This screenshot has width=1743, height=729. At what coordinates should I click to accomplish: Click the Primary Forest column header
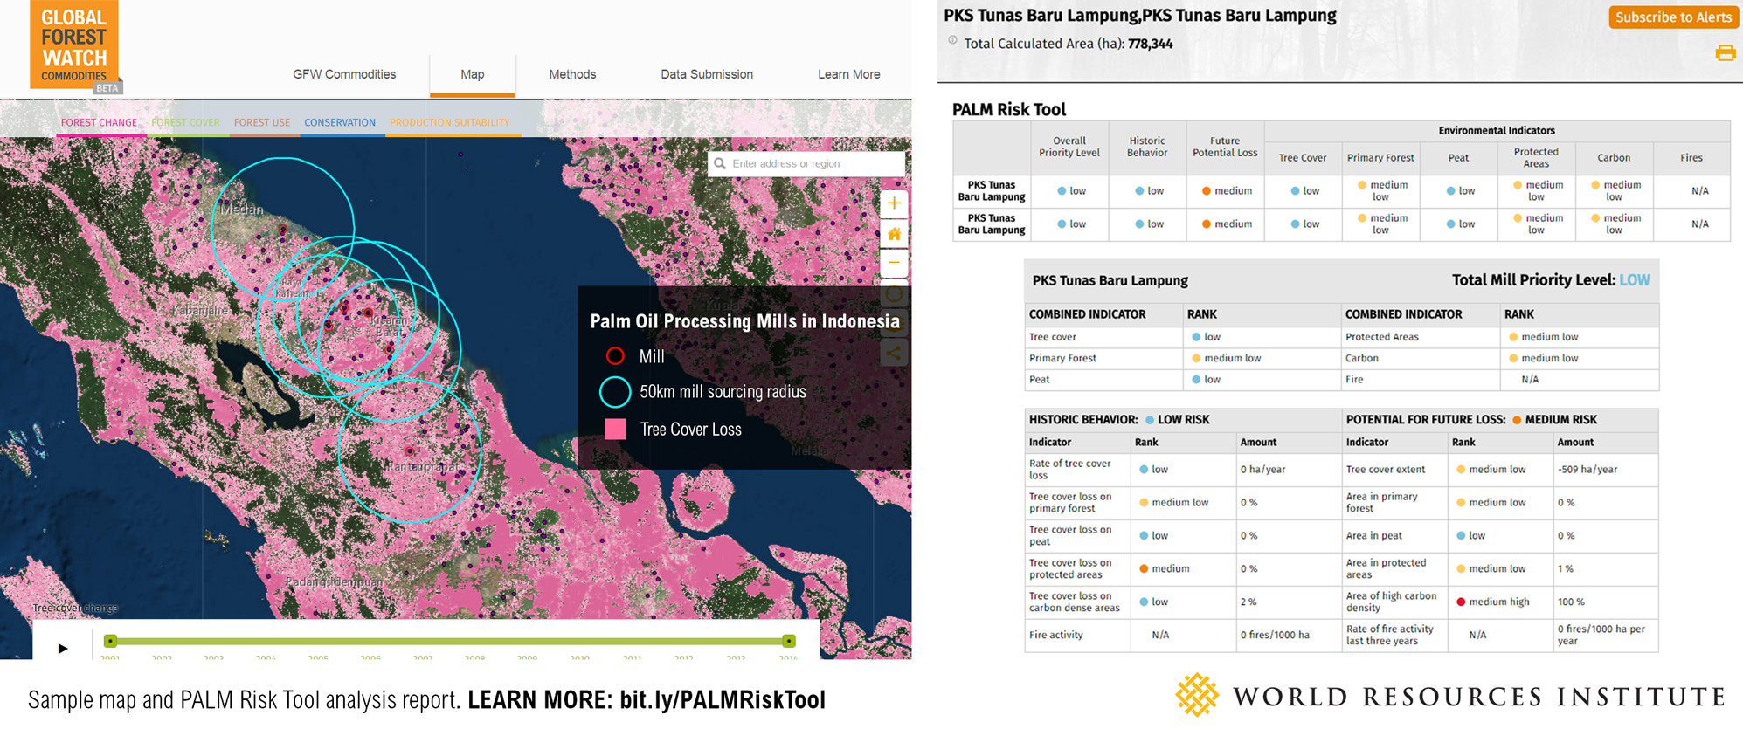click(1380, 158)
